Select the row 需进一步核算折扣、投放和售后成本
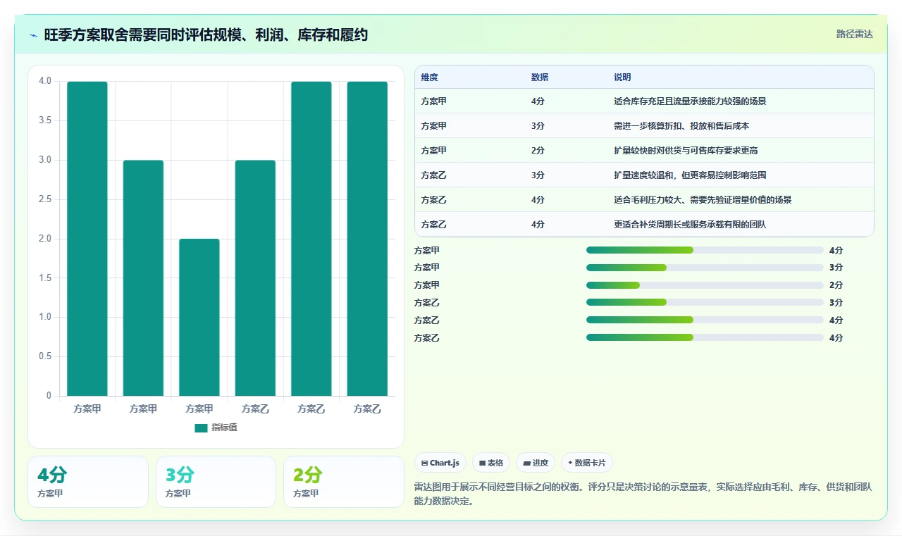 (644, 126)
